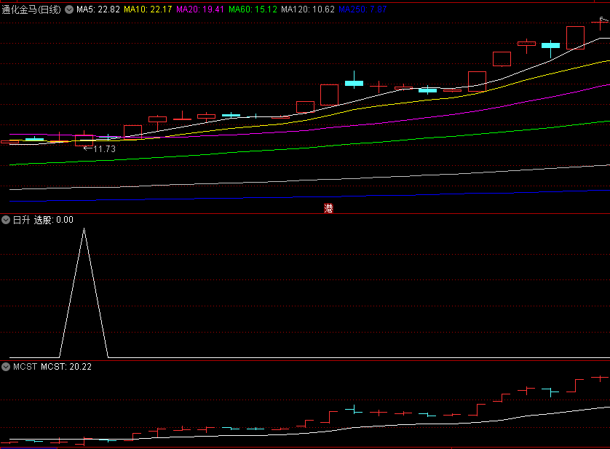Click the MA10: 22.17 label

[x=148, y=9]
